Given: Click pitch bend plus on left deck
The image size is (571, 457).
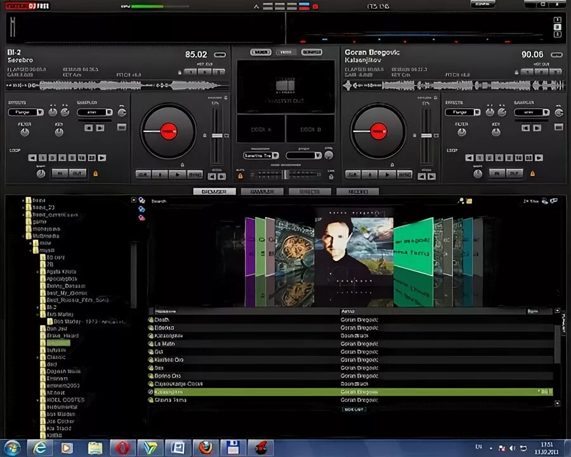Looking at the screenshot, I should coord(222,176).
